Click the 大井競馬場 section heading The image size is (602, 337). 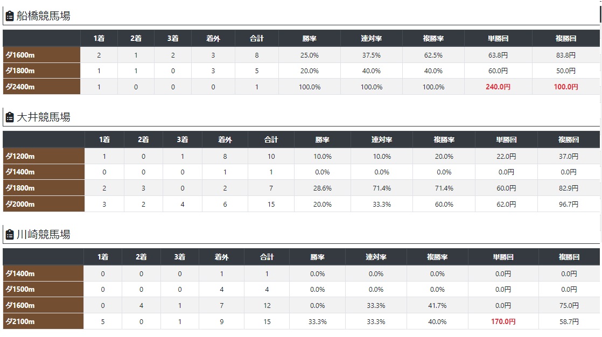point(44,117)
